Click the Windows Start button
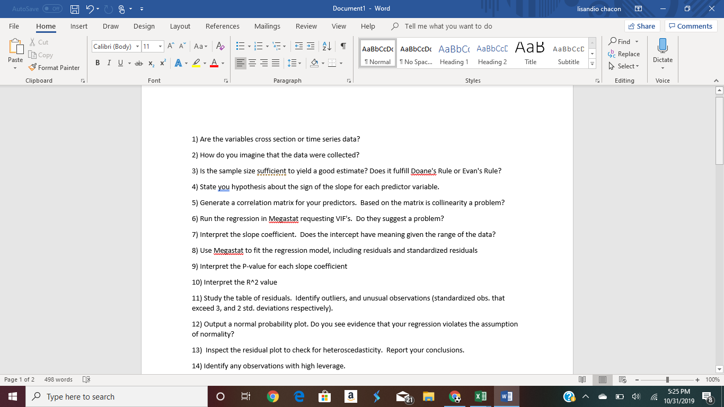This screenshot has height=407, width=724. coord(13,396)
